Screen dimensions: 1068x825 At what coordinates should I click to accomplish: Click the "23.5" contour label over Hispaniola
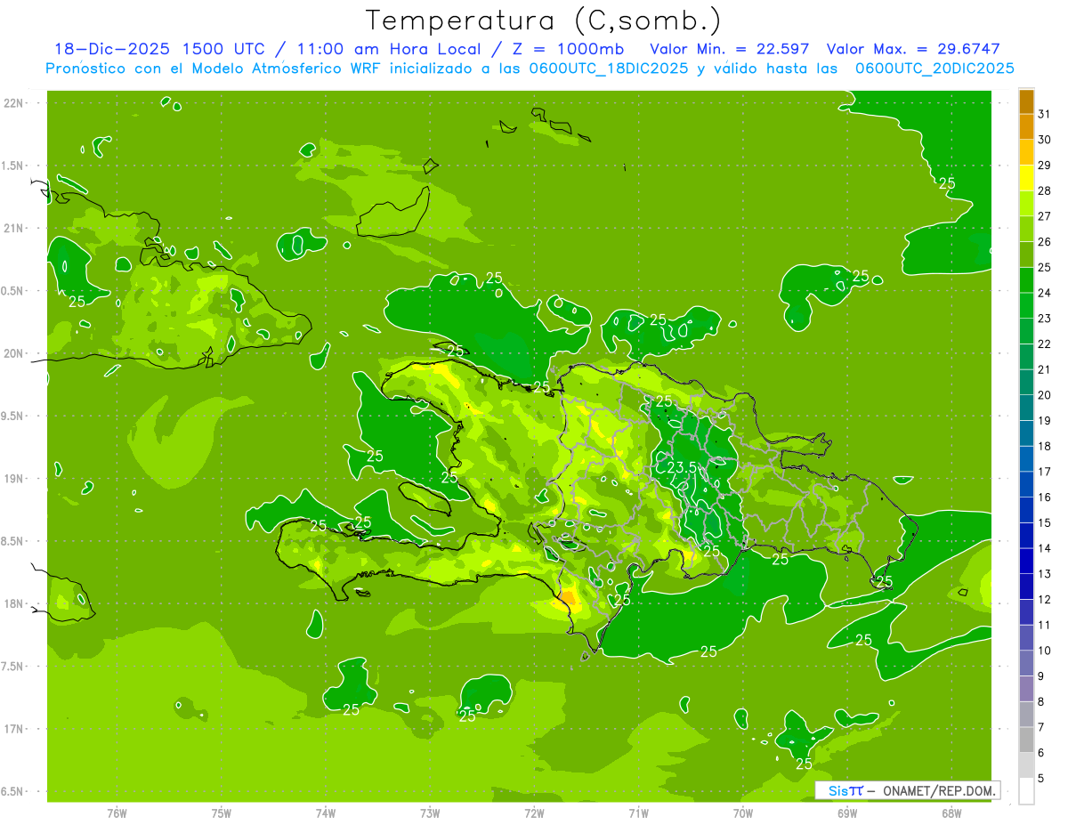(x=682, y=467)
